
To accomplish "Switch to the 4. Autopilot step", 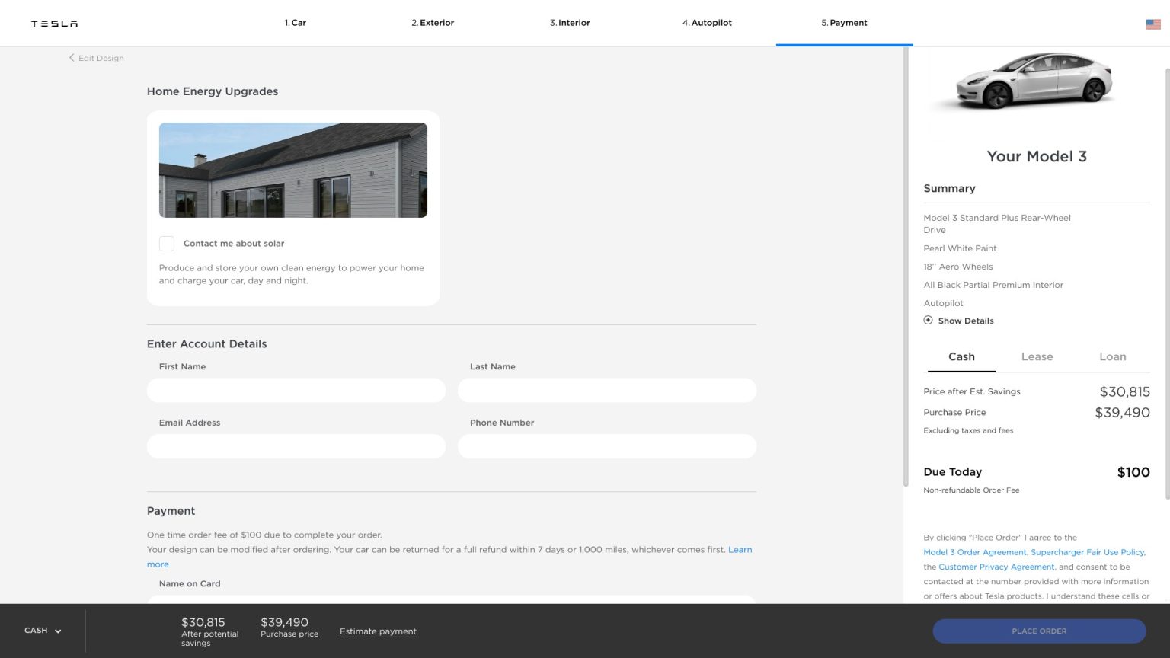I will (707, 23).
